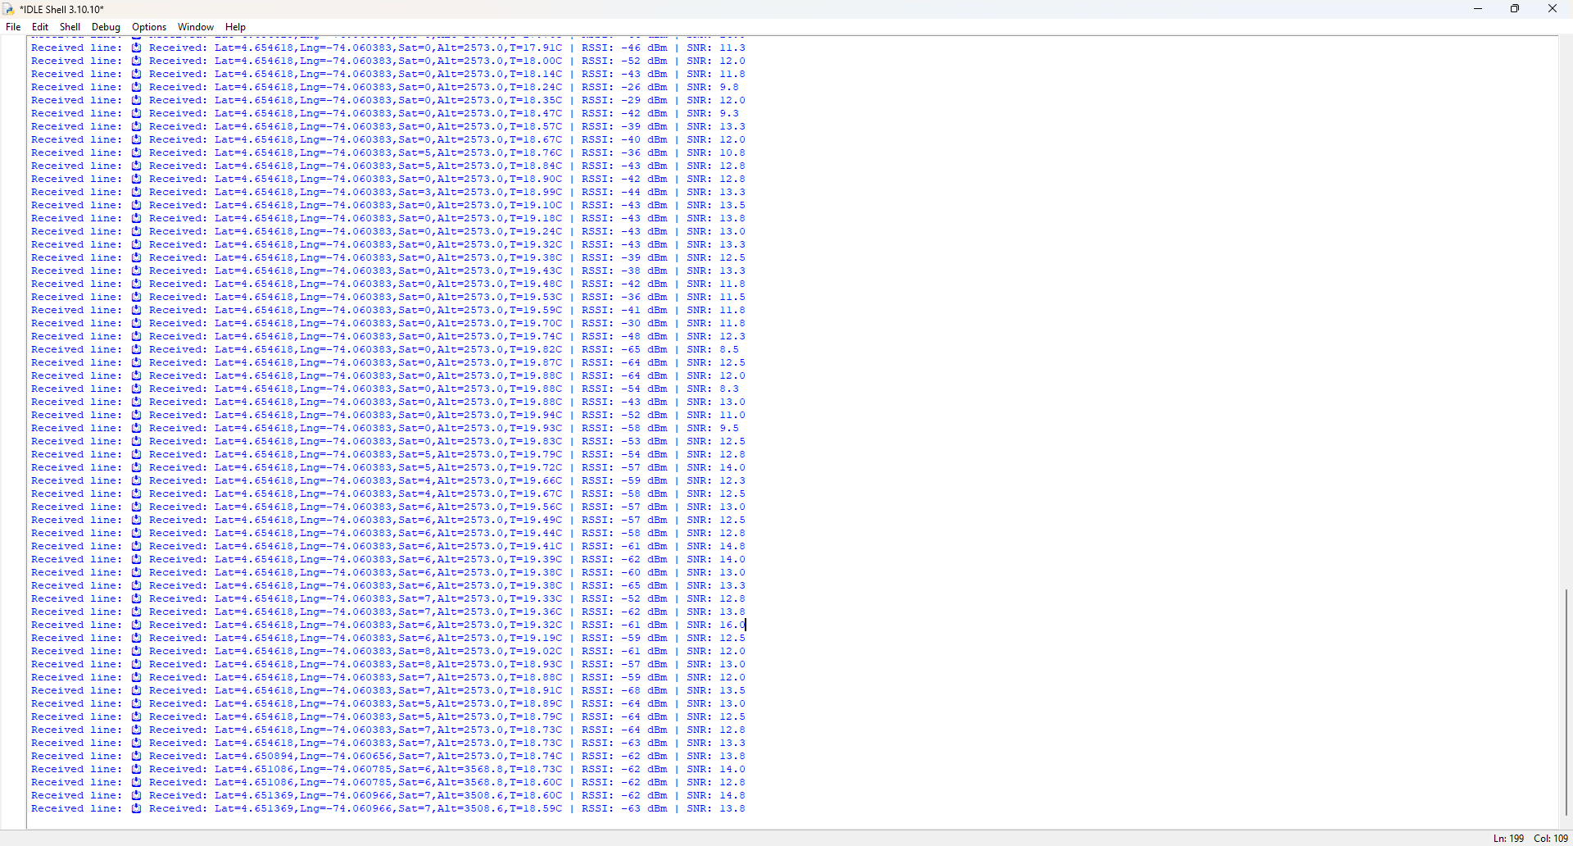The height and width of the screenshot is (846, 1573).
Task: Click 'SNR: 9.5' on the T=19.93C row
Action: (713, 428)
